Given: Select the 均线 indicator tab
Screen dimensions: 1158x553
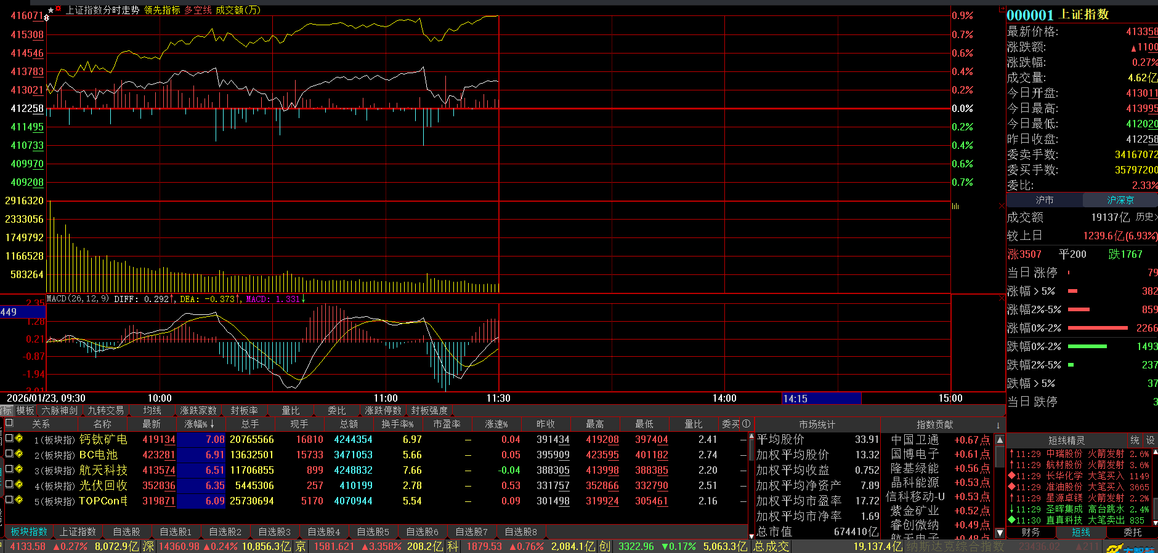Looking at the screenshot, I should click(152, 410).
